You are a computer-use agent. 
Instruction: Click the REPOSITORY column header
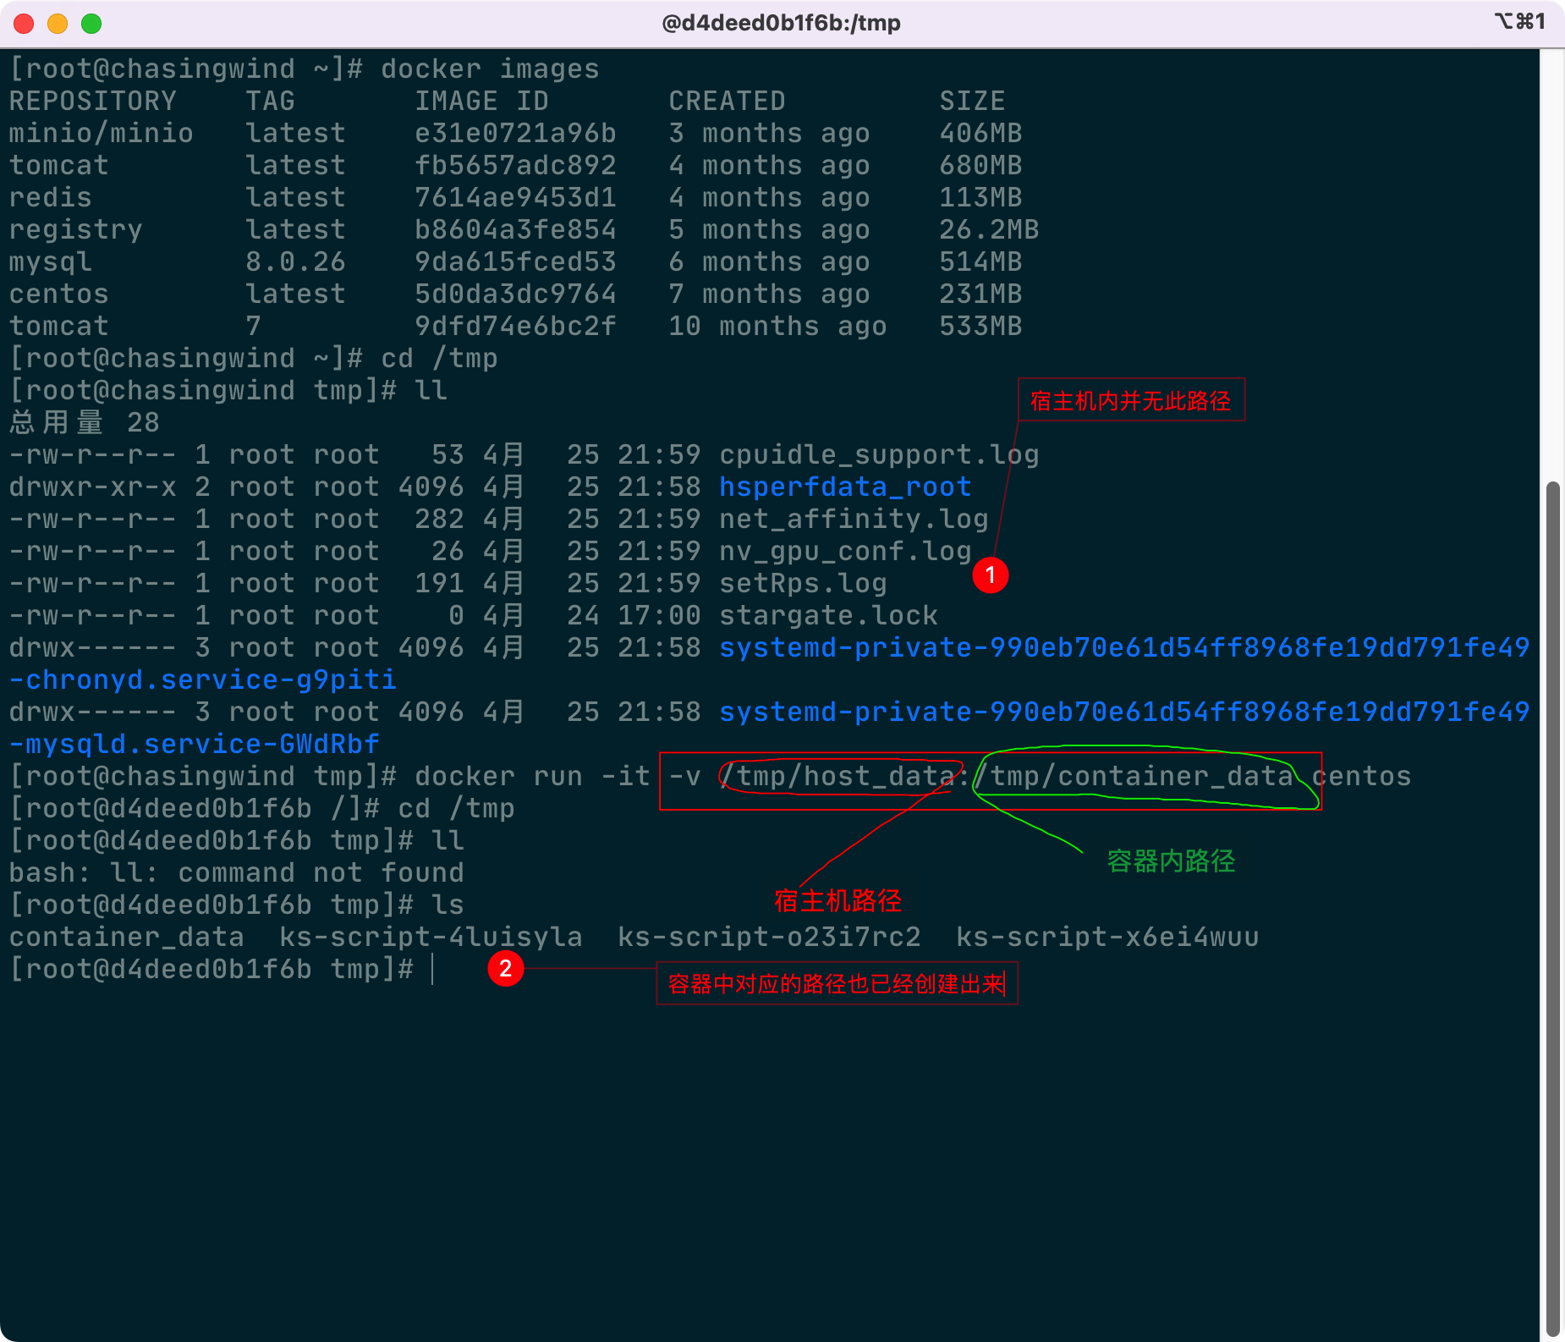pyautogui.click(x=92, y=101)
